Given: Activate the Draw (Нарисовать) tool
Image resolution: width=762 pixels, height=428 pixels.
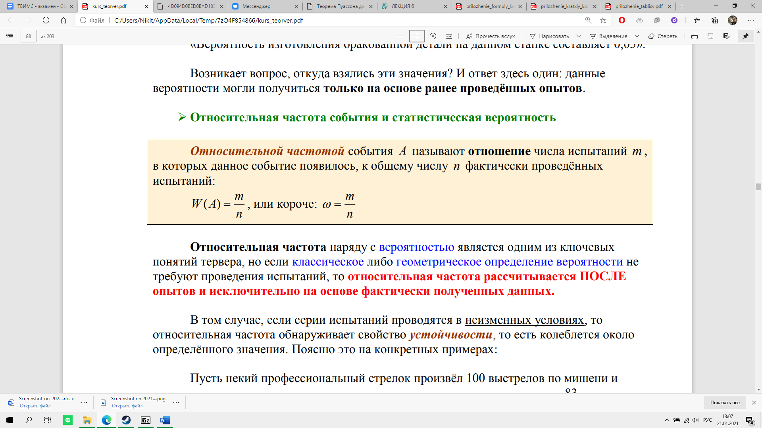Looking at the screenshot, I should pos(549,36).
